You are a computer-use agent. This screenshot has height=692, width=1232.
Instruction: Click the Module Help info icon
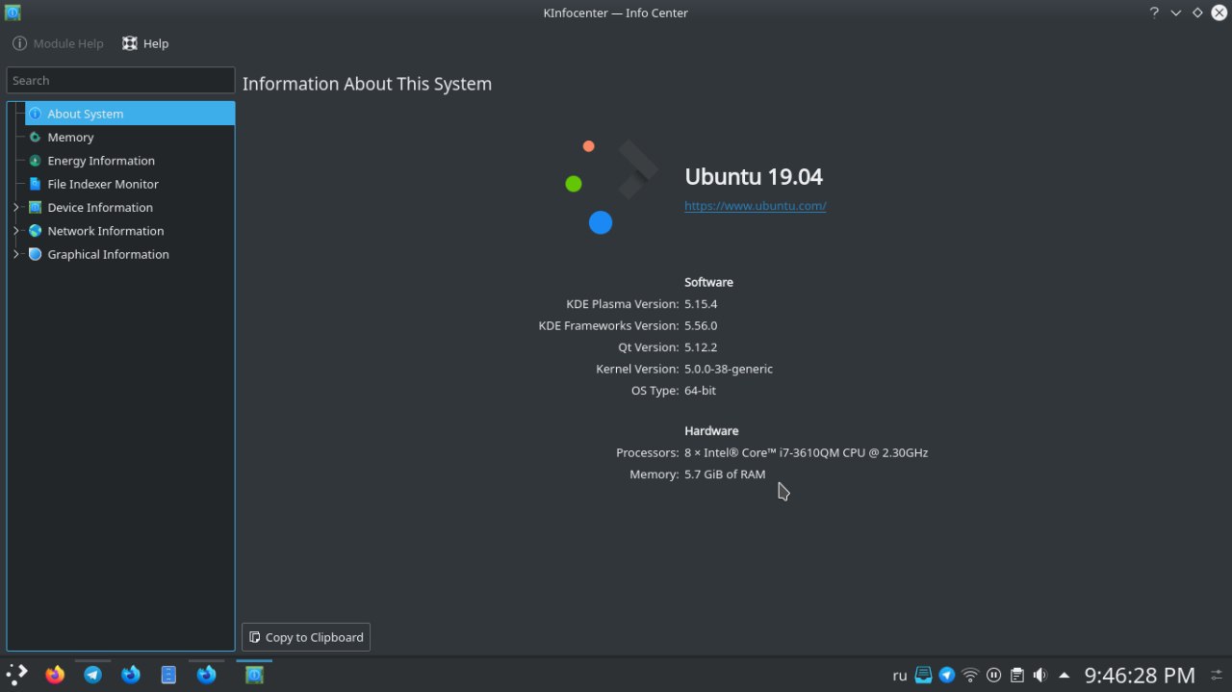[19, 43]
